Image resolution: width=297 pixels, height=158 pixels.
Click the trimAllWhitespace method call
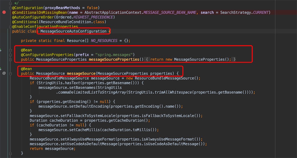pos(173,92)
